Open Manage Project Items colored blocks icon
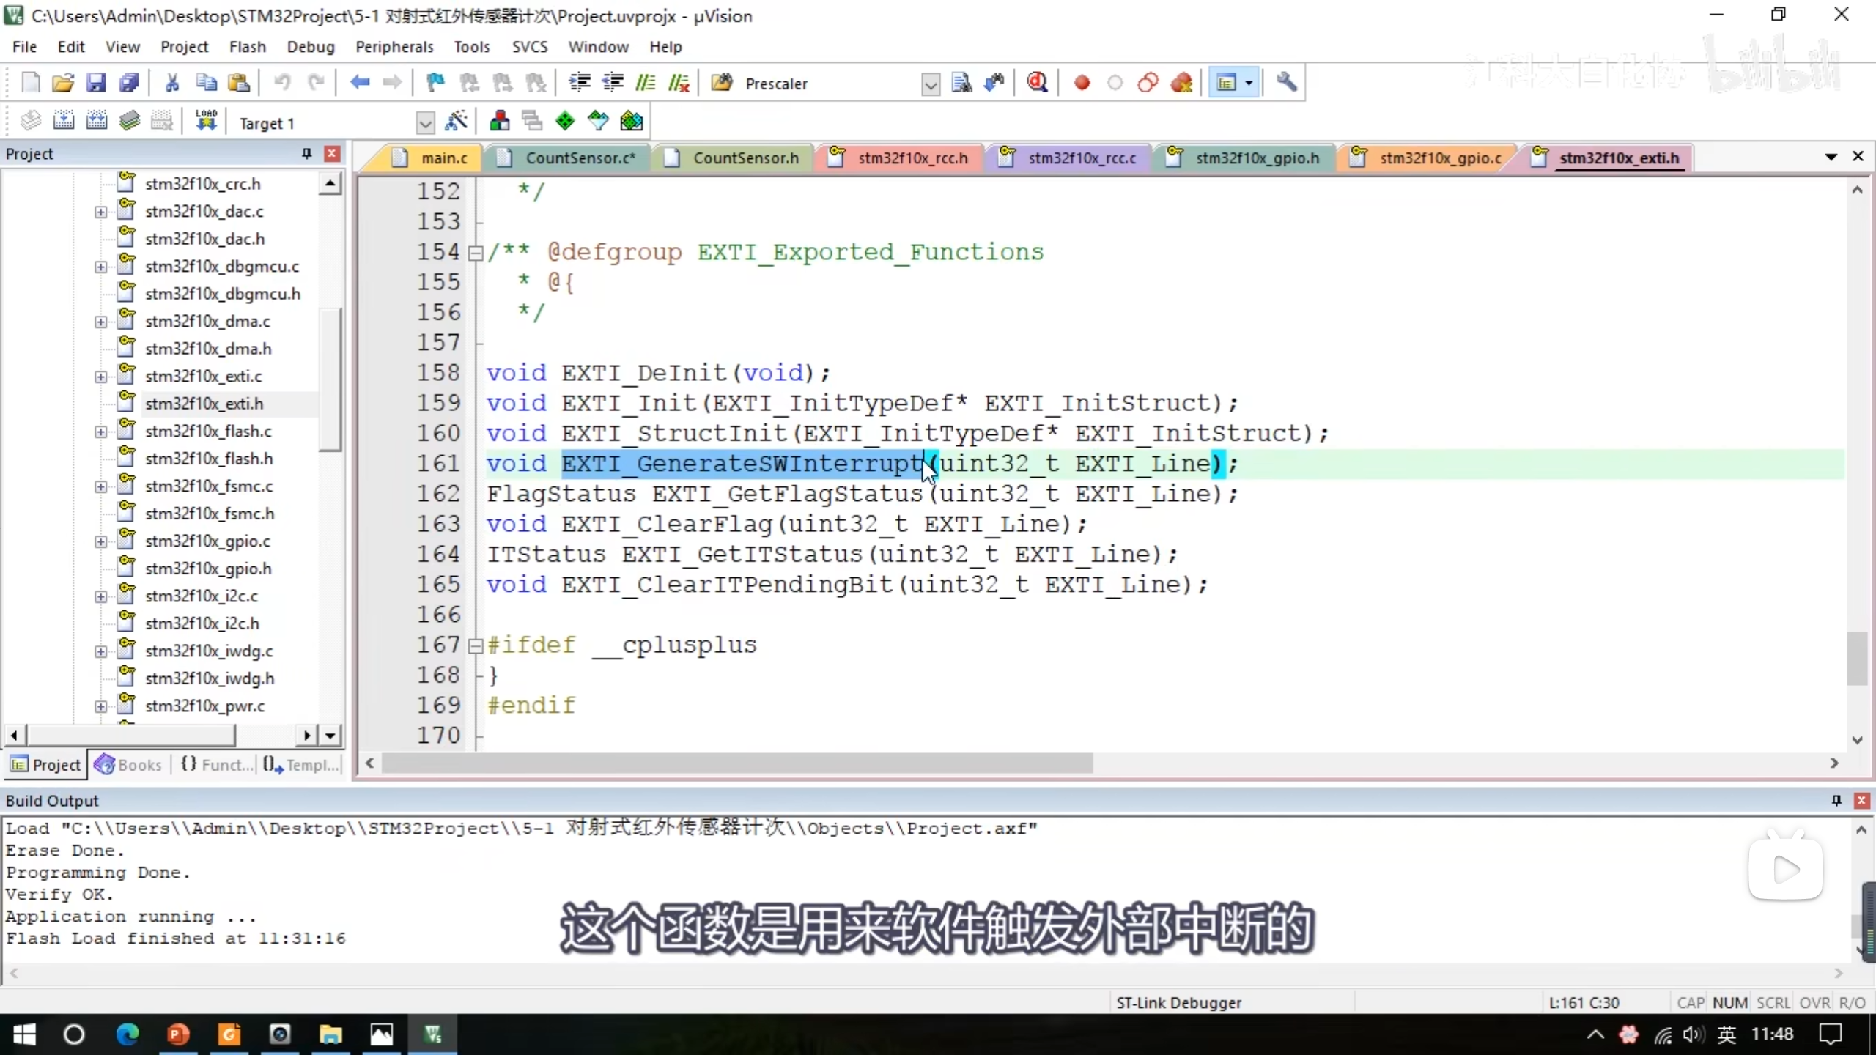 click(500, 122)
